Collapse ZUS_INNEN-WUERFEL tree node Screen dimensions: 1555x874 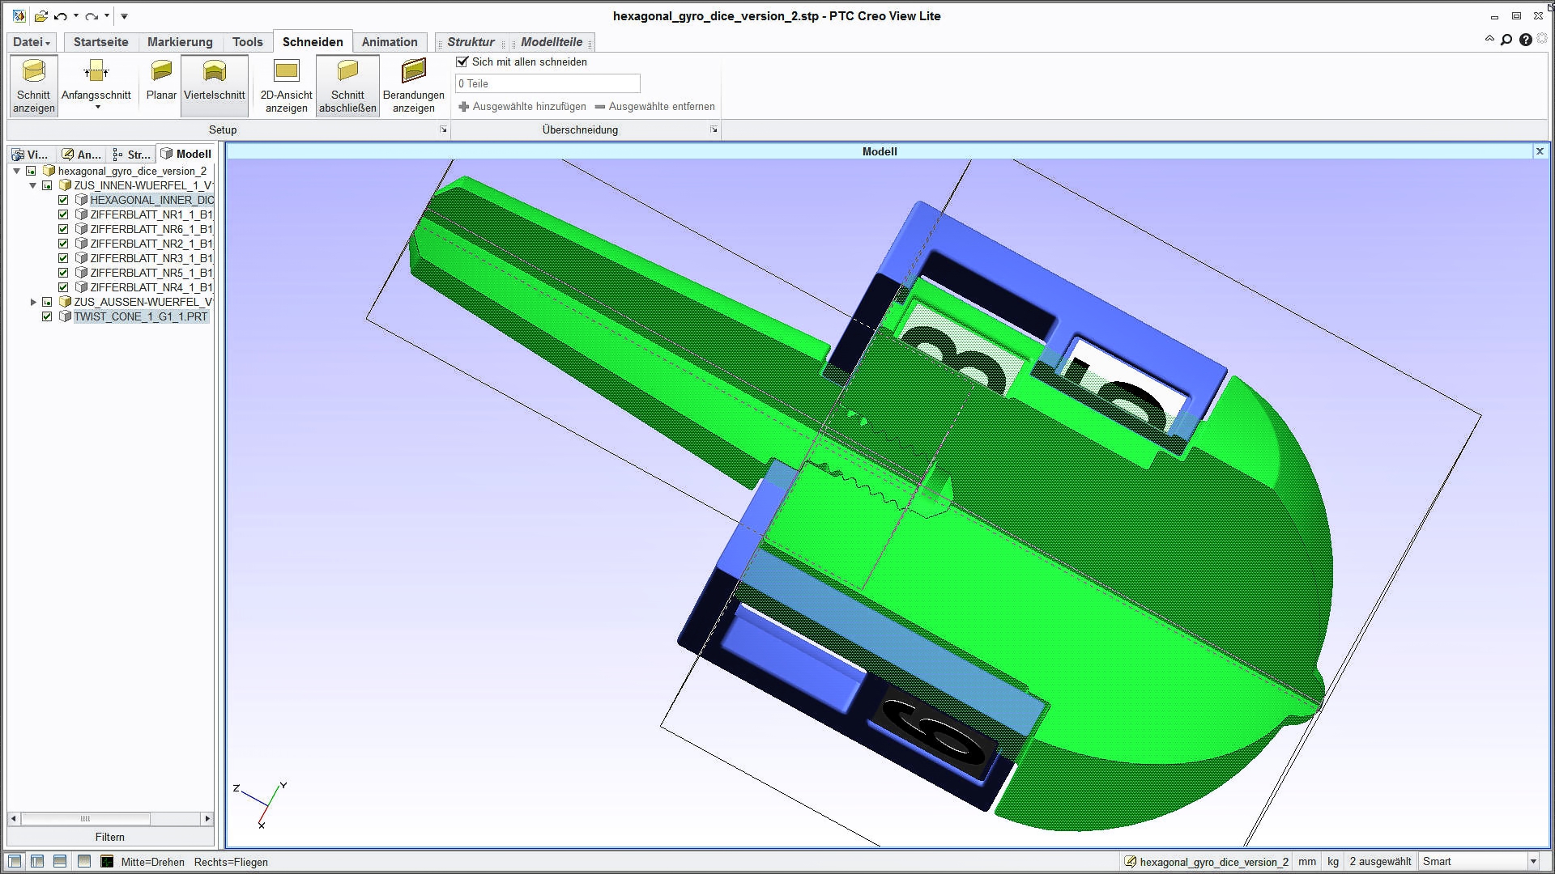tap(33, 185)
